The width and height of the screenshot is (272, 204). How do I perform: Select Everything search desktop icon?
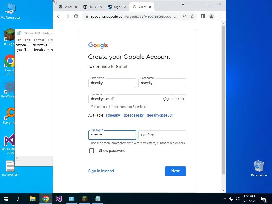pyautogui.click(x=9, y=116)
